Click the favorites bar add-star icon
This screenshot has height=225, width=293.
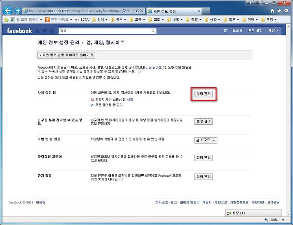pos(6,19)
